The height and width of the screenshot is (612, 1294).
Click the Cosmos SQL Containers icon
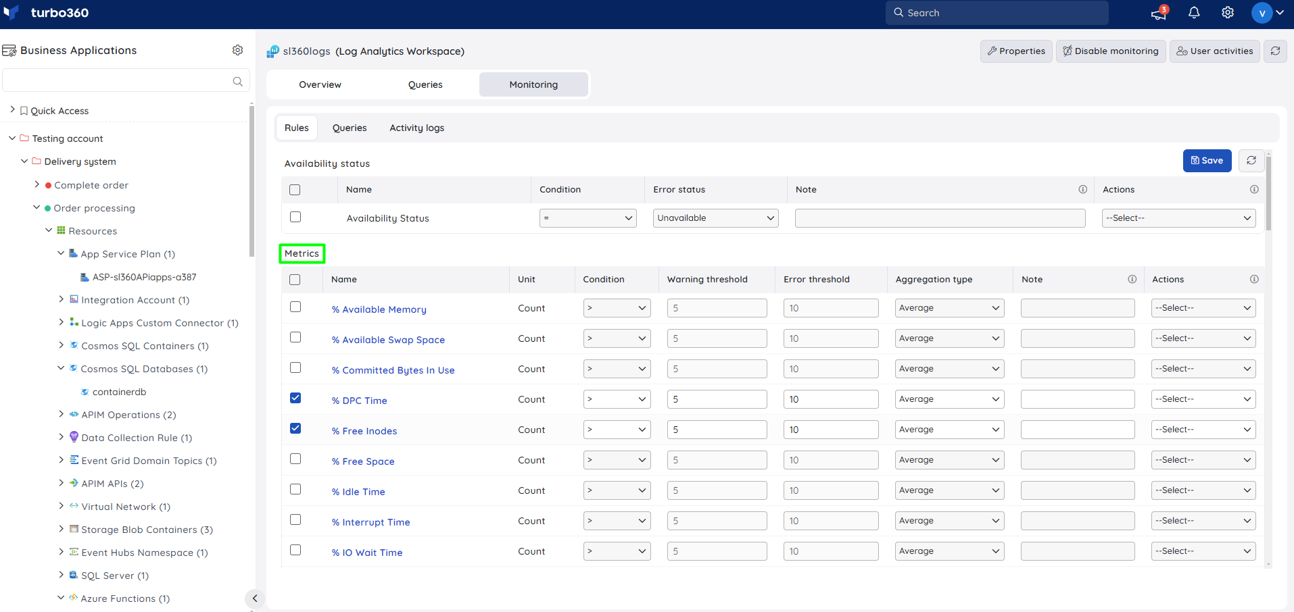[74, 345]
